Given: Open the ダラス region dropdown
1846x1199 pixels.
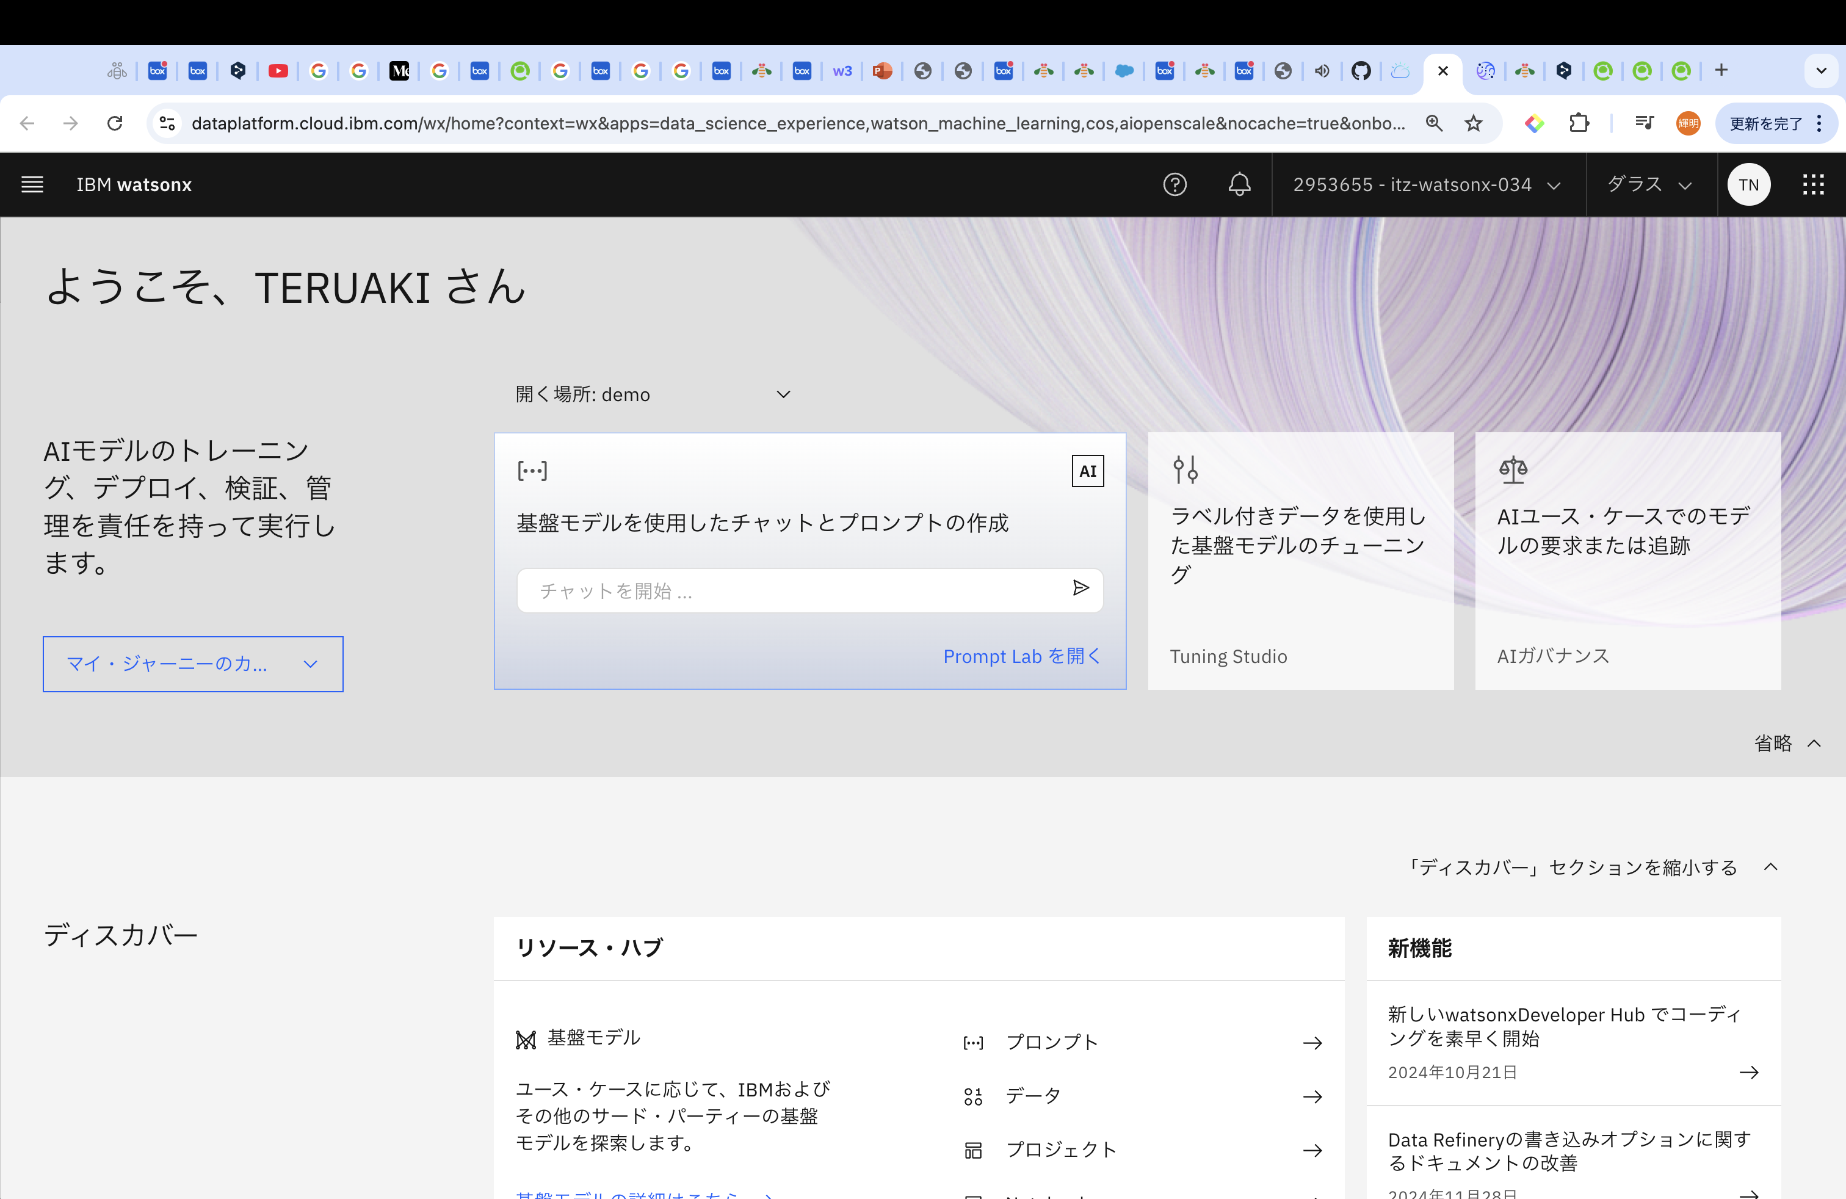Looking at the screenshot, I should coord(1649,184).
